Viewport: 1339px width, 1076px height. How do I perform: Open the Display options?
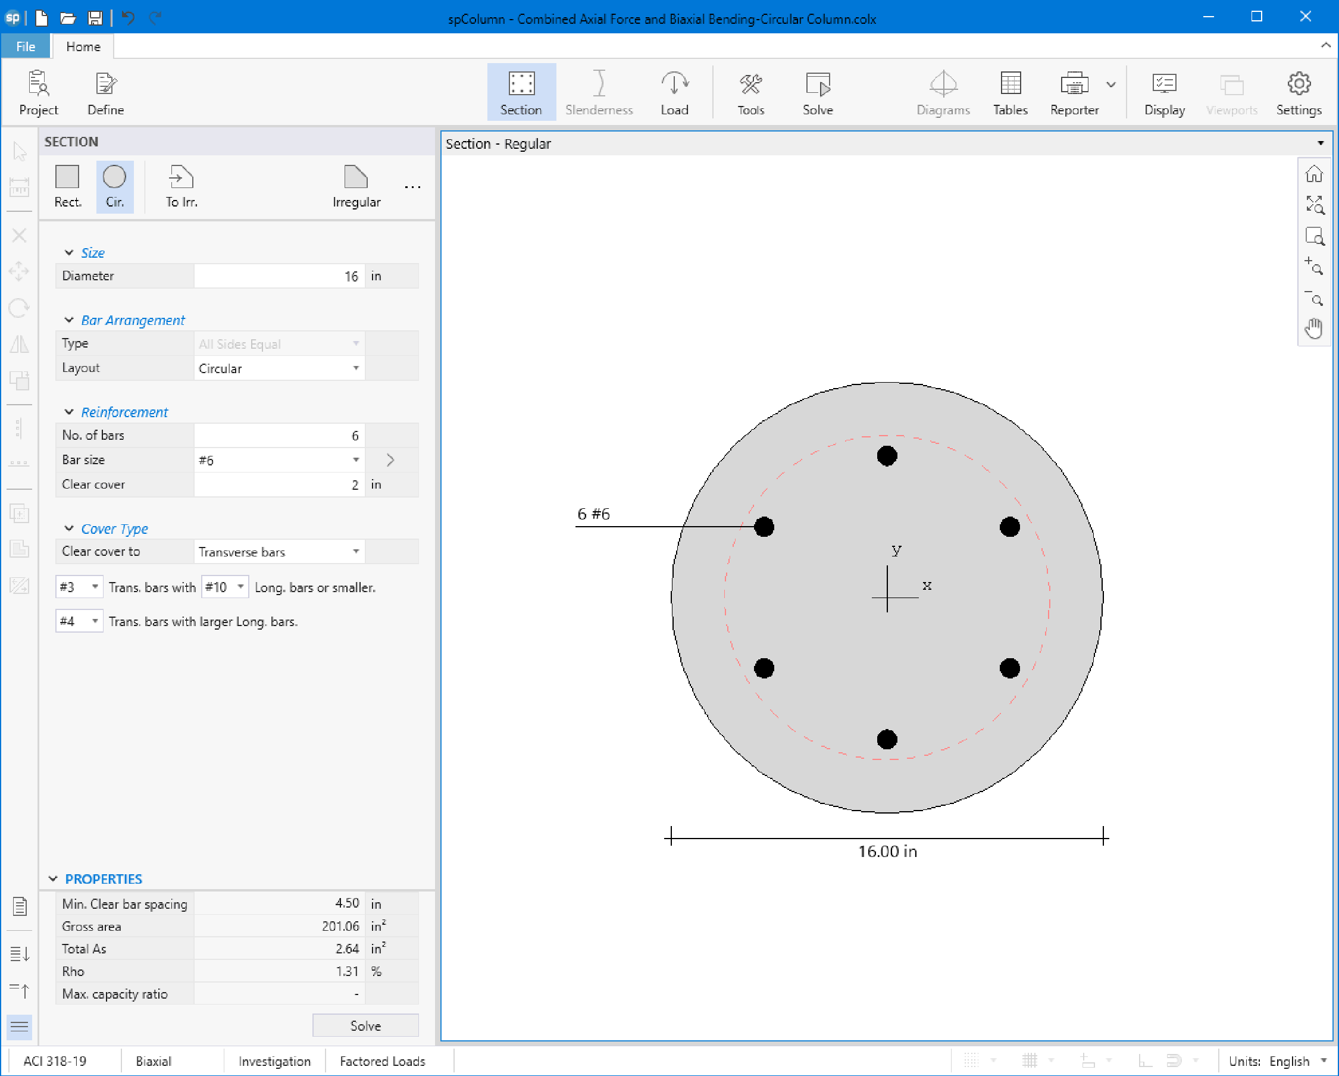[1165, 93]
